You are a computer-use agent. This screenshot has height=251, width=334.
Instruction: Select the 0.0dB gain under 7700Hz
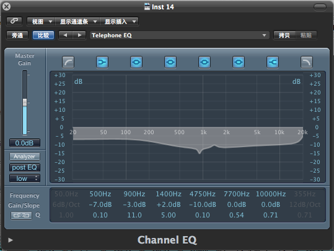click(237, 204)
